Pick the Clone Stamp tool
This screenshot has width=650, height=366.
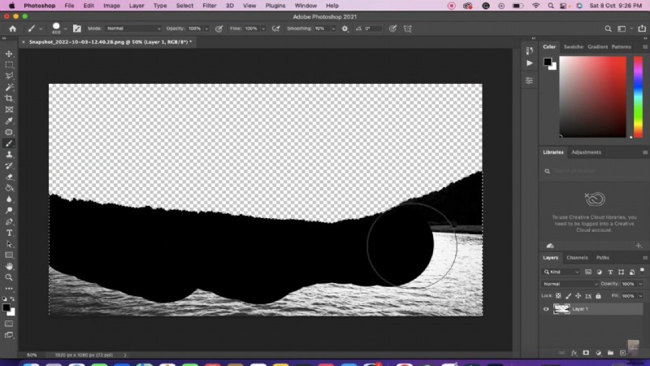[9, 154]
